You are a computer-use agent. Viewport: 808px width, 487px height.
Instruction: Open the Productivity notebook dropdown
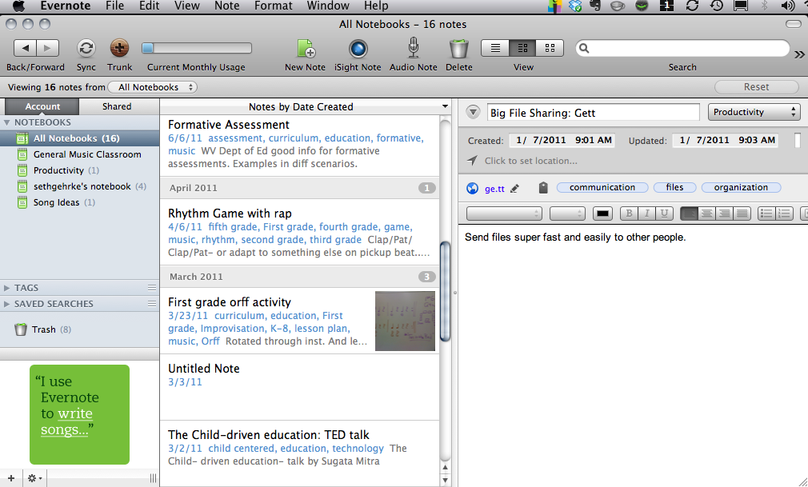point(754,113)
